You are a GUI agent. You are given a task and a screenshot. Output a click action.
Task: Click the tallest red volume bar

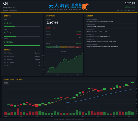(x=18, y=112)
